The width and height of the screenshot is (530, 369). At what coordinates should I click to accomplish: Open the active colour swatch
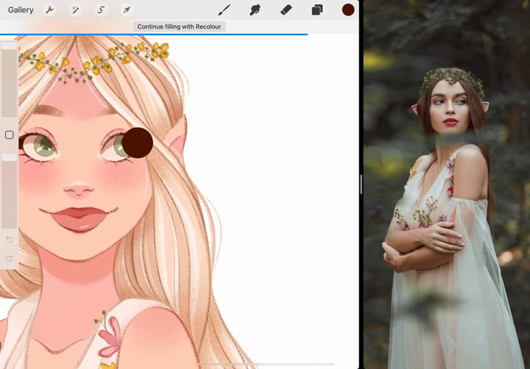point(347,10)
